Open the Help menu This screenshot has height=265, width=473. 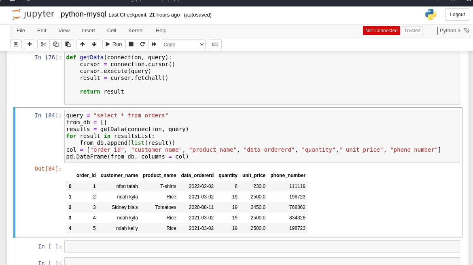point(161,31)
